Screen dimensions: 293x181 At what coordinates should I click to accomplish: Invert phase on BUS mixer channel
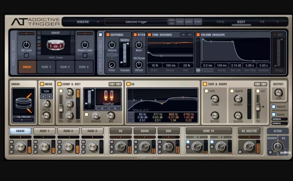coord(160,152)
